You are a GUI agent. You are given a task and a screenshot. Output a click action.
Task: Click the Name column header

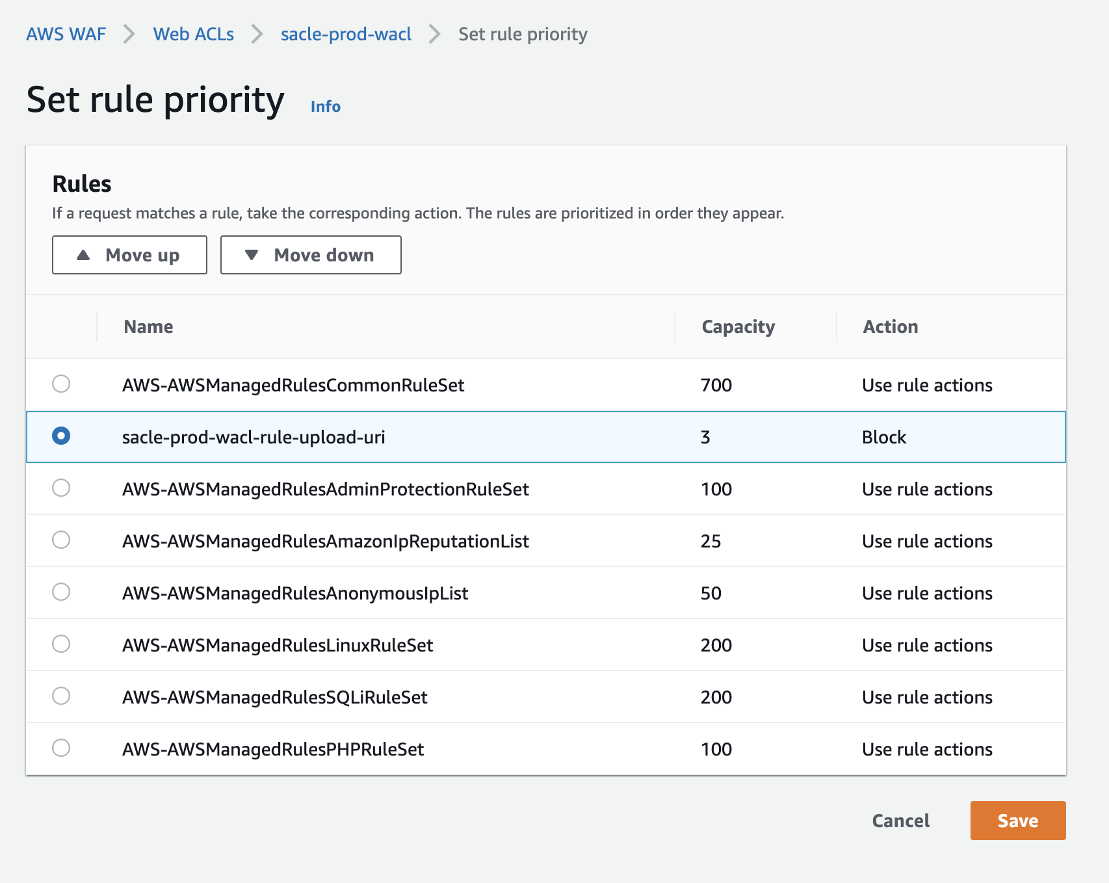pos(148,326)
